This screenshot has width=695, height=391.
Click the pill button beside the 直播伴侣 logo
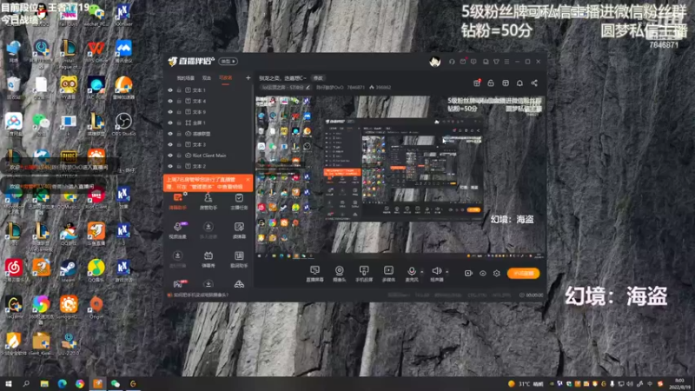pos(228,61)
